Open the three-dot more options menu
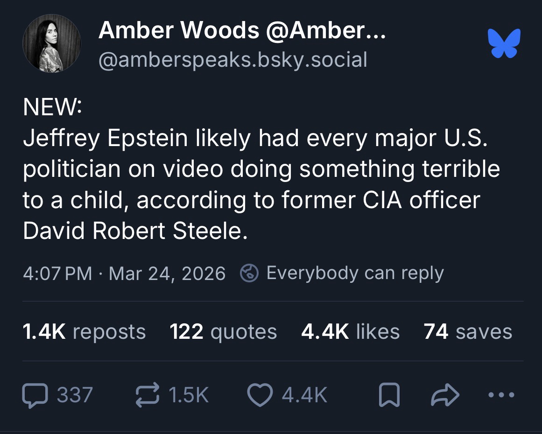Image resolution: width=542 pixels, height=434 pixels. click(501, 395)
